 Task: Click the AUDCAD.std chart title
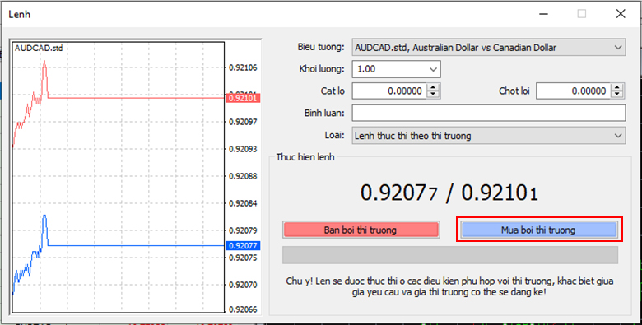(39, 49)
